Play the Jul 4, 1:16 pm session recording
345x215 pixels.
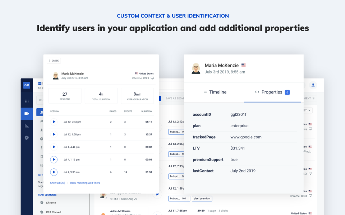[x=54, y=159]
